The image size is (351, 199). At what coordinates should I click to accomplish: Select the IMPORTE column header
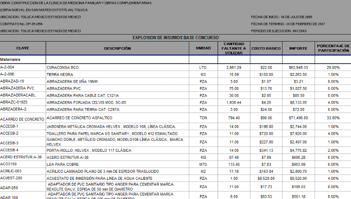click(298, 48)
